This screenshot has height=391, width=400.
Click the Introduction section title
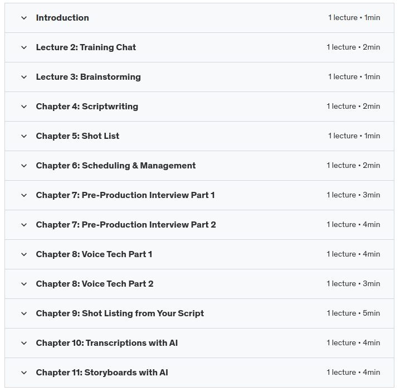(x=62, y=18)
